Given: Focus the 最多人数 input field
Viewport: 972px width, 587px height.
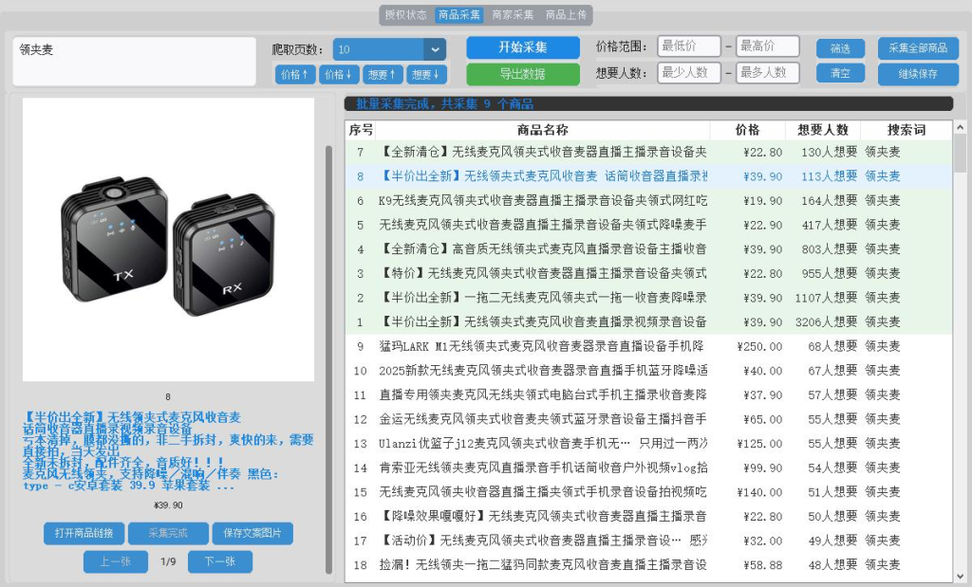Looking at the screenshot, I should (x=767, y=72).
